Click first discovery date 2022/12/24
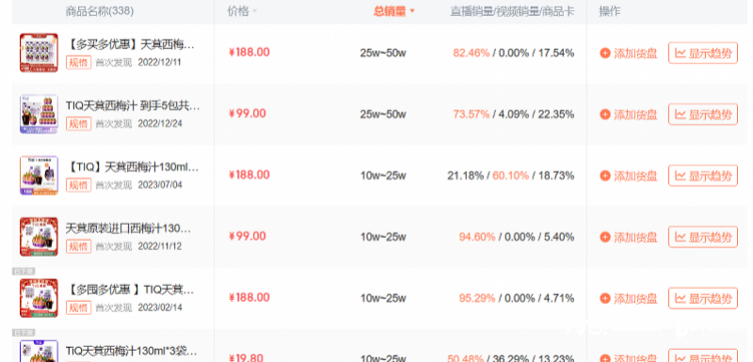The height and width of the screenshot is (362, 753). point(159,124)
